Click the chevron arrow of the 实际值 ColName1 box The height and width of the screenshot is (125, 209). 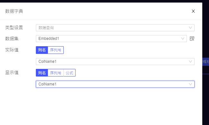click(190, 62)
